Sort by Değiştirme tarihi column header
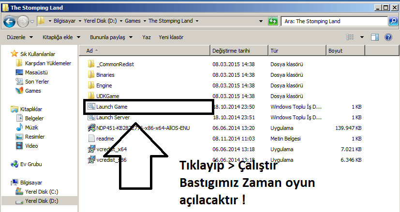400x212 pixels. click(239, 50)
